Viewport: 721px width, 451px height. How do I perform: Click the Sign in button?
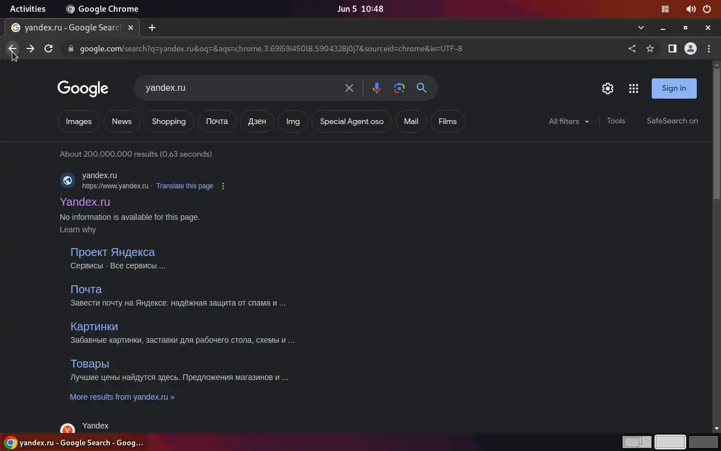click(x=674, y=88)
